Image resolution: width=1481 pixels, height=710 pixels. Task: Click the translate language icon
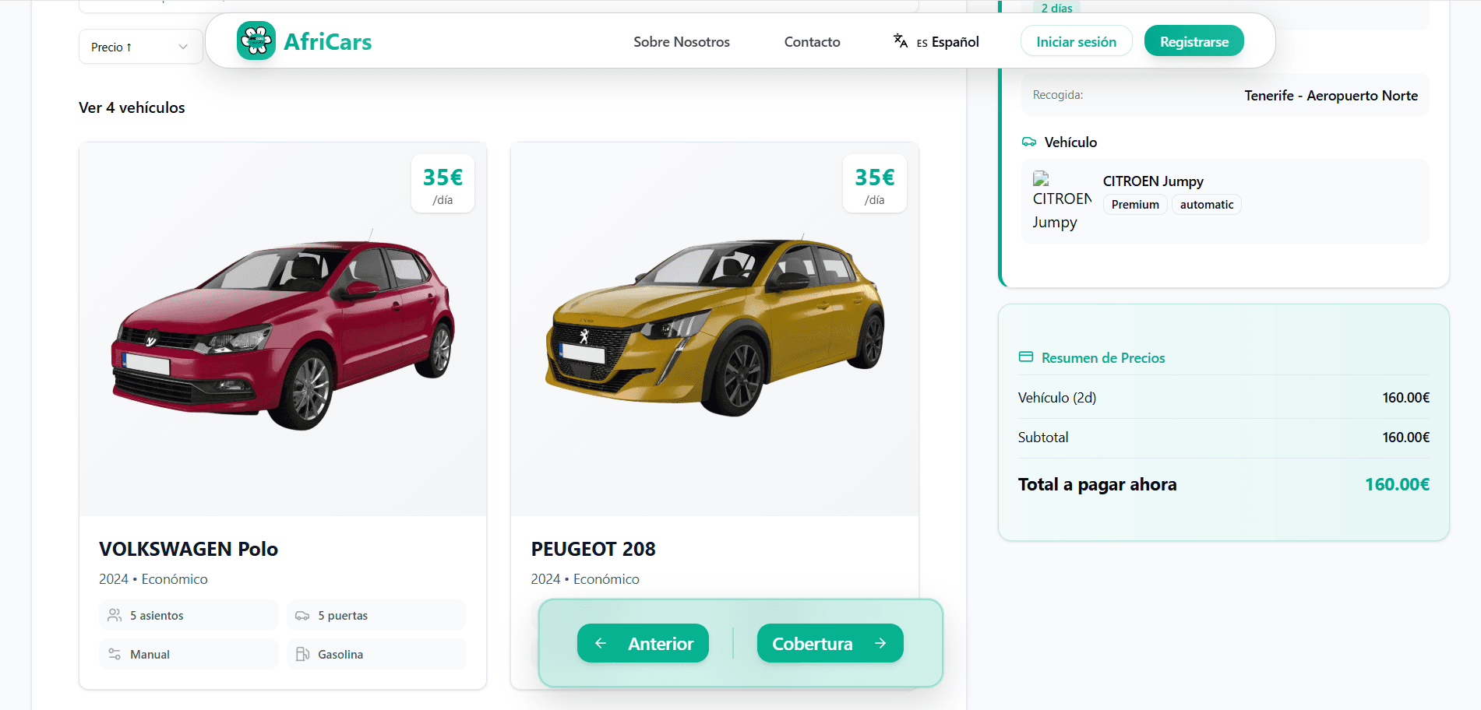point(900,41)
